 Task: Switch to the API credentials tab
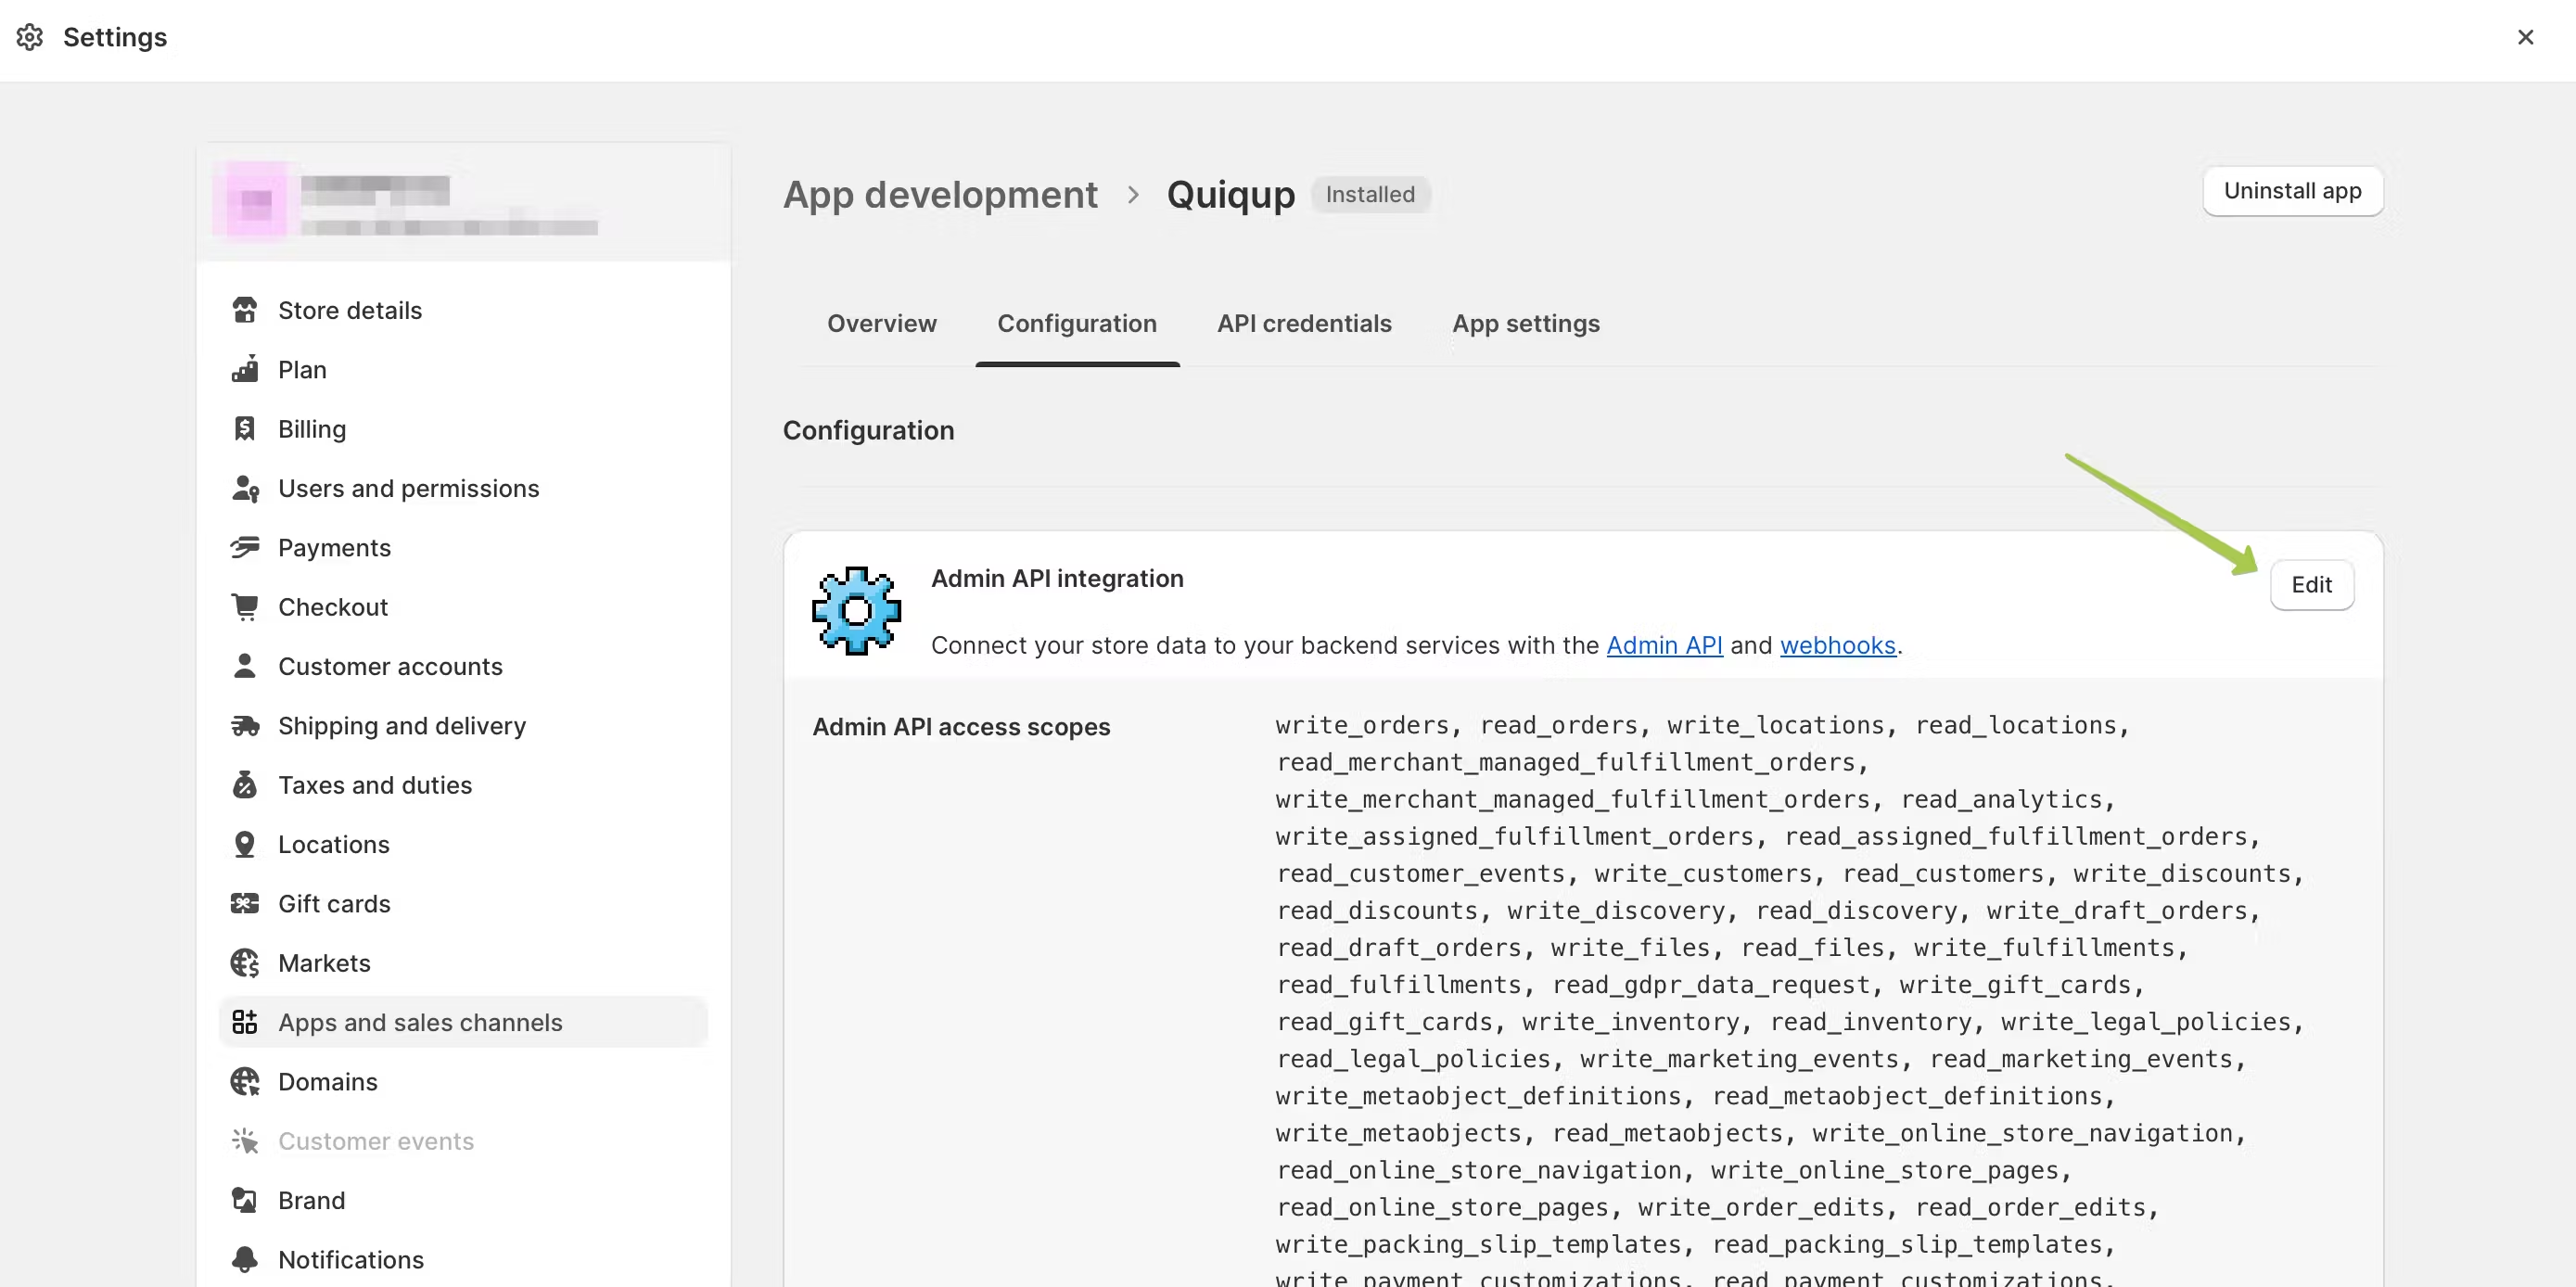click(1303, 323)
